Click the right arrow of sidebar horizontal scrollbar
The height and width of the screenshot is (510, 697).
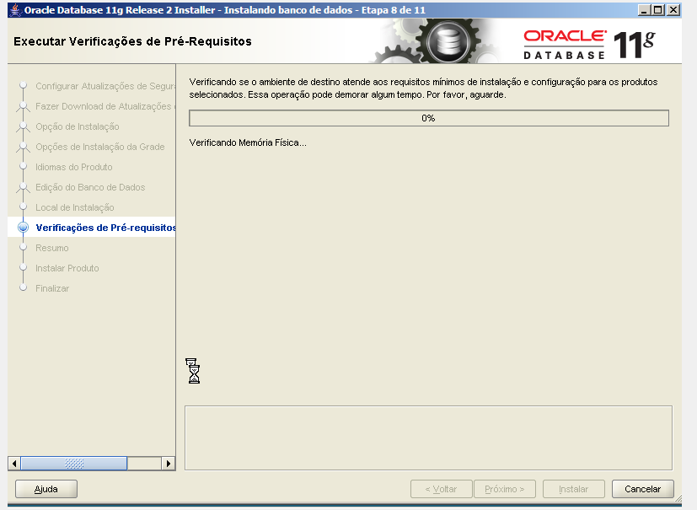169,464
